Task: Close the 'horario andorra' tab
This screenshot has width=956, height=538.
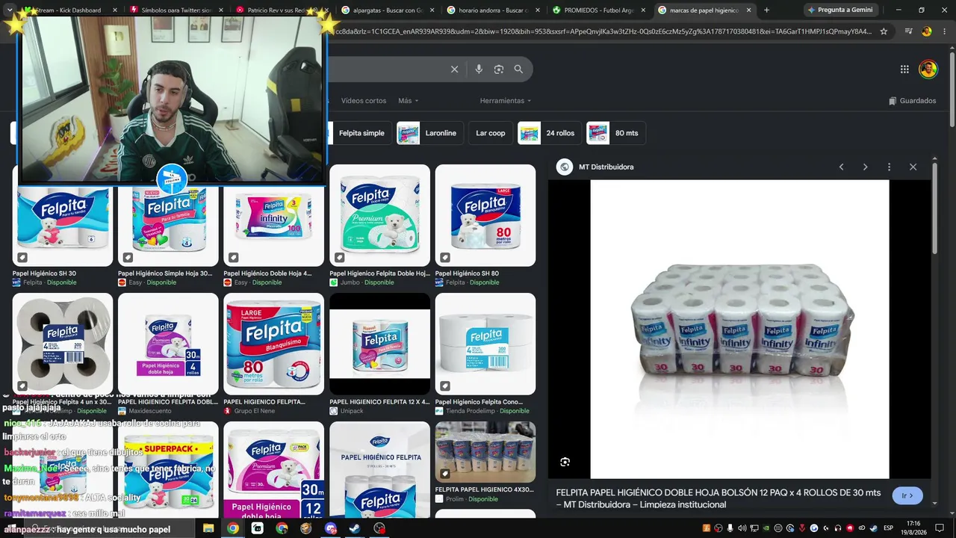Action: click(537, 10)
